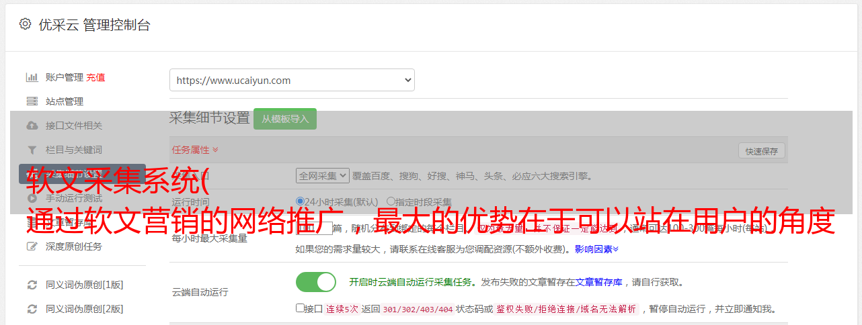Toggle the 云端自动运行 switch
Image resolution: width=862 pixels, height=325 pixels.
pos(316,282)
